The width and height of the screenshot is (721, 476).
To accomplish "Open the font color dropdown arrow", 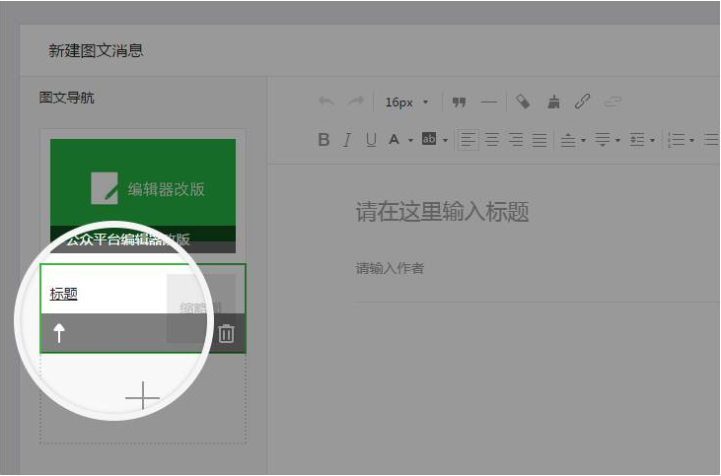I will 409,141.
